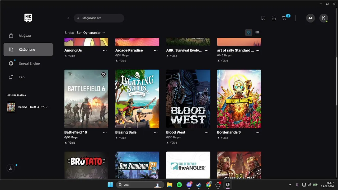Launch Grand Theft Auto V quick start
338x190 pixels.
pyautogui.click(x=28, y=107)
